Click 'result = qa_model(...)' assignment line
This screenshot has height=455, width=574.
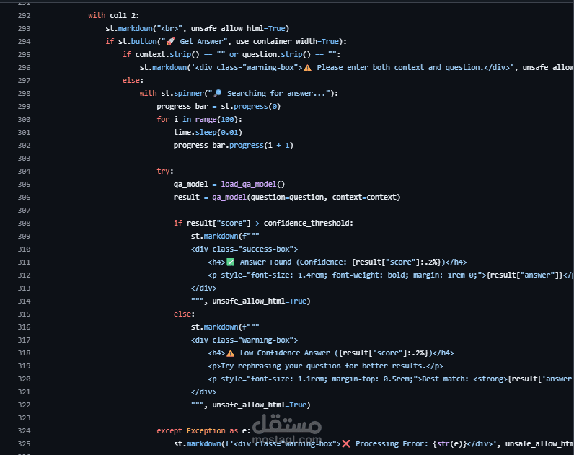click(x=287, y=198)
